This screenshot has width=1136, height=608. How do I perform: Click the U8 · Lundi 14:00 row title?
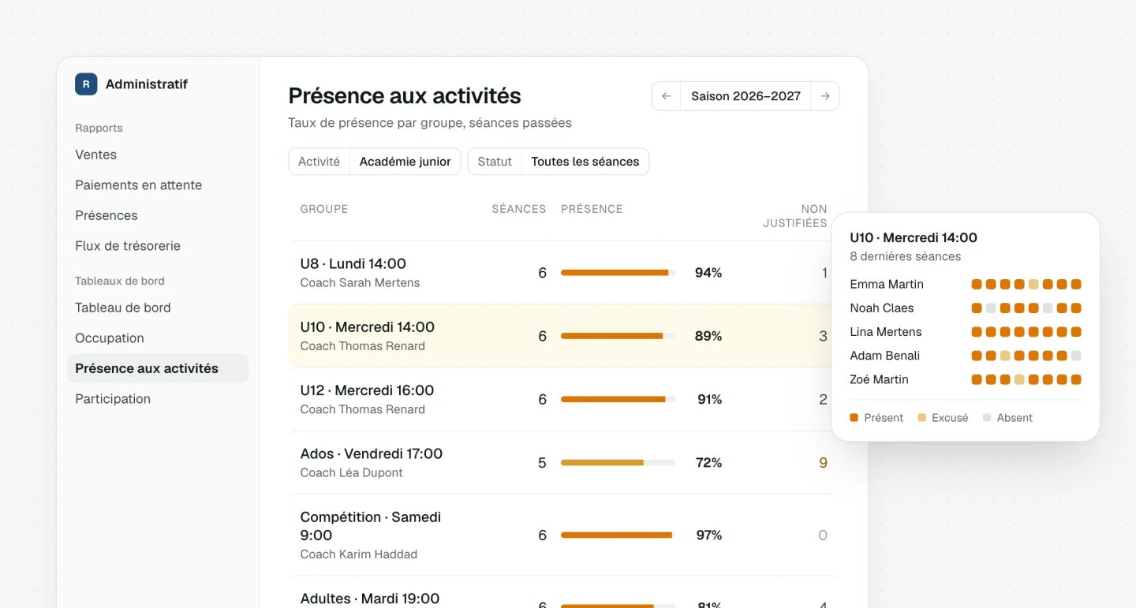[x=353, y=263]
